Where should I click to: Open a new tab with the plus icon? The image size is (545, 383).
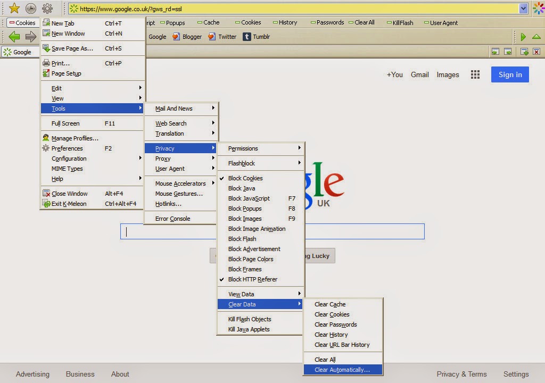[524, 52]
